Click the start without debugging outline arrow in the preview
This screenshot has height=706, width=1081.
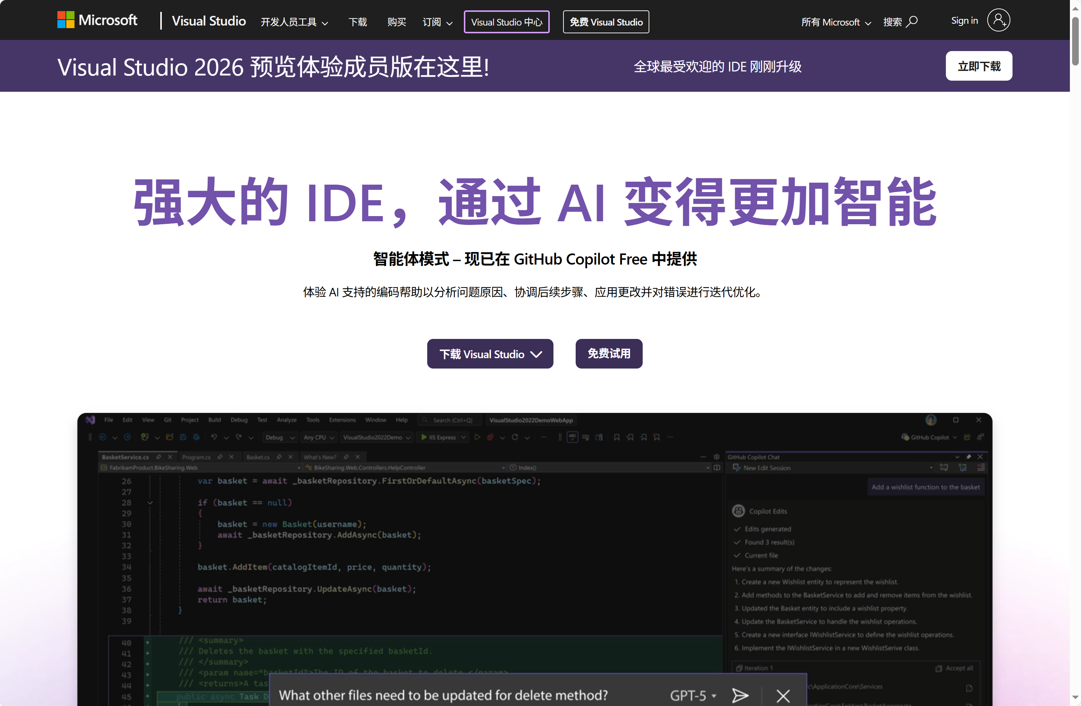click(x=477, y=437)
